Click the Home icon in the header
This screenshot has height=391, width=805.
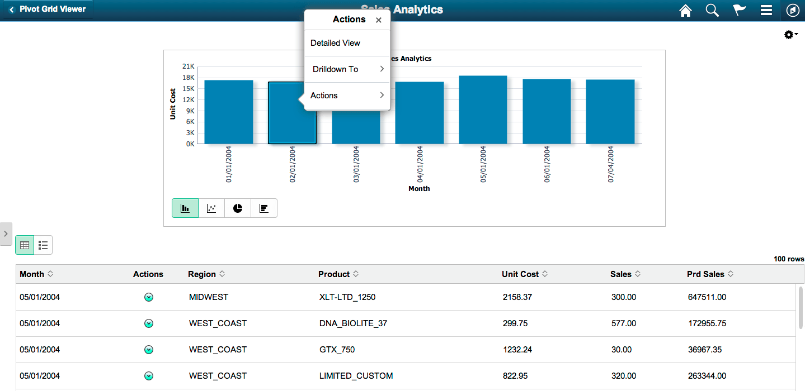coord(685,10)
